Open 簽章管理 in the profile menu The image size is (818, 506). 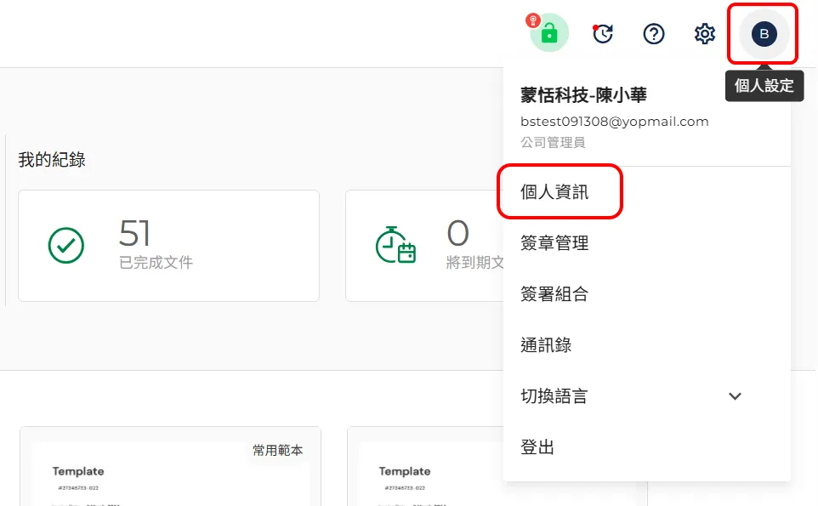coord(555,243)
